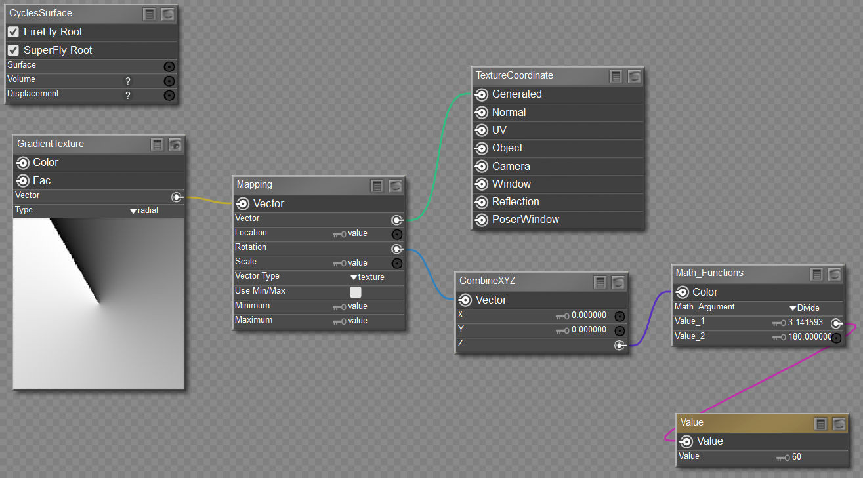Open the Math_Argument Divide dropdown

(805, 308)
